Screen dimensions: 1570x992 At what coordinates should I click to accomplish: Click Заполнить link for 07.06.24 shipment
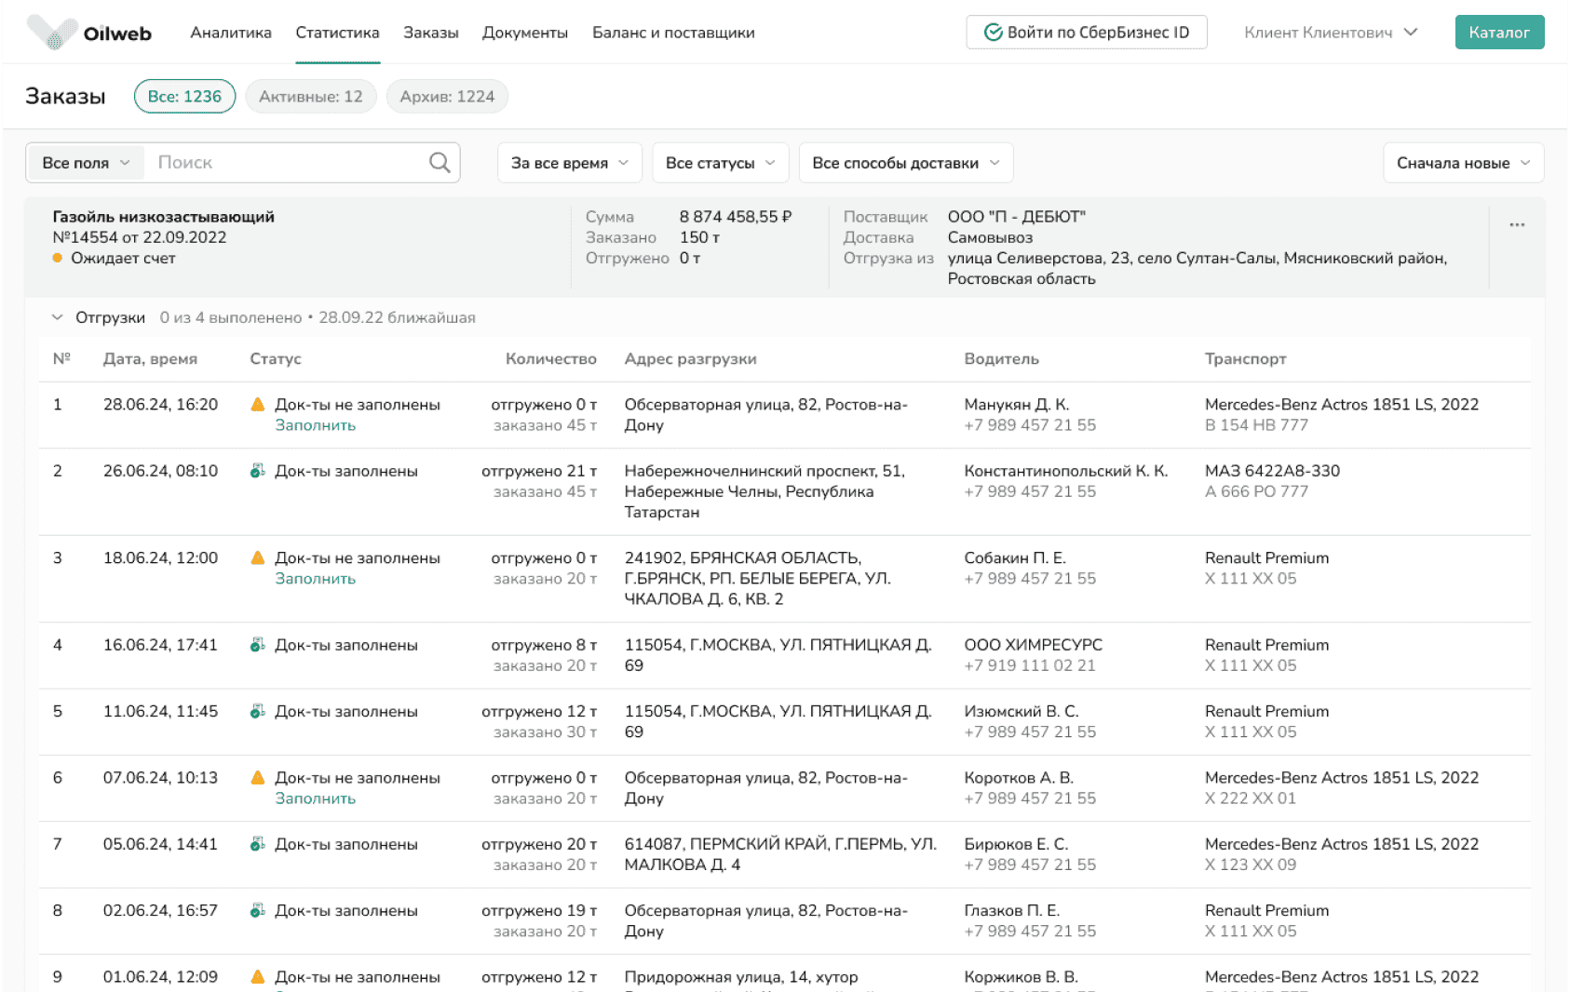click(316, 798)
